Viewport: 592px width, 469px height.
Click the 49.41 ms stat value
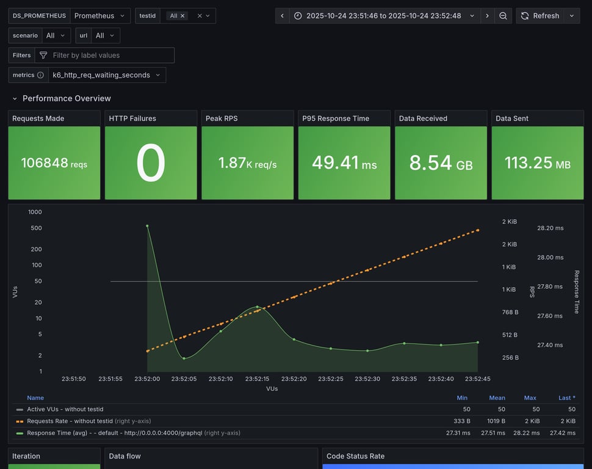pyautogui.click(x=344, y=163)
